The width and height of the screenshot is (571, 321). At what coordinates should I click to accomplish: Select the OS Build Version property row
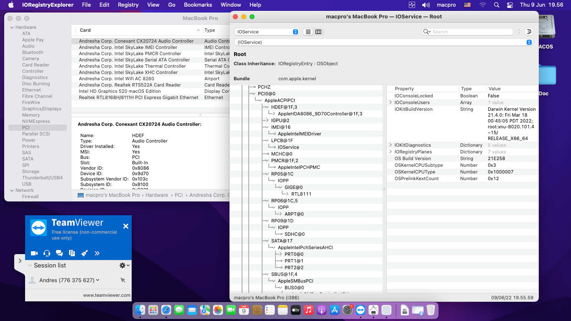tap(462, 158)
